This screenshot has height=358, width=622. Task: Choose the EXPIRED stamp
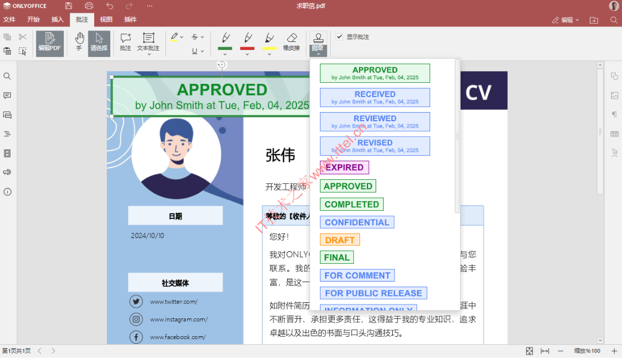pyautogui.click(x=345, y=167)
